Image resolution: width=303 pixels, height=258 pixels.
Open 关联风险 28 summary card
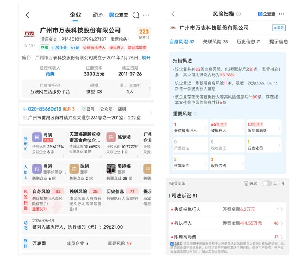pos(86,200)
